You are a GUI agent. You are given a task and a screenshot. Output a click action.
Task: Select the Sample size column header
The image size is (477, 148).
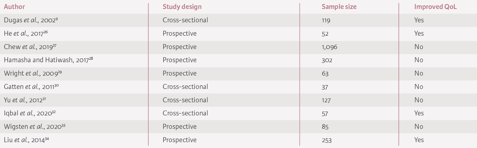[x=339, y=7]
